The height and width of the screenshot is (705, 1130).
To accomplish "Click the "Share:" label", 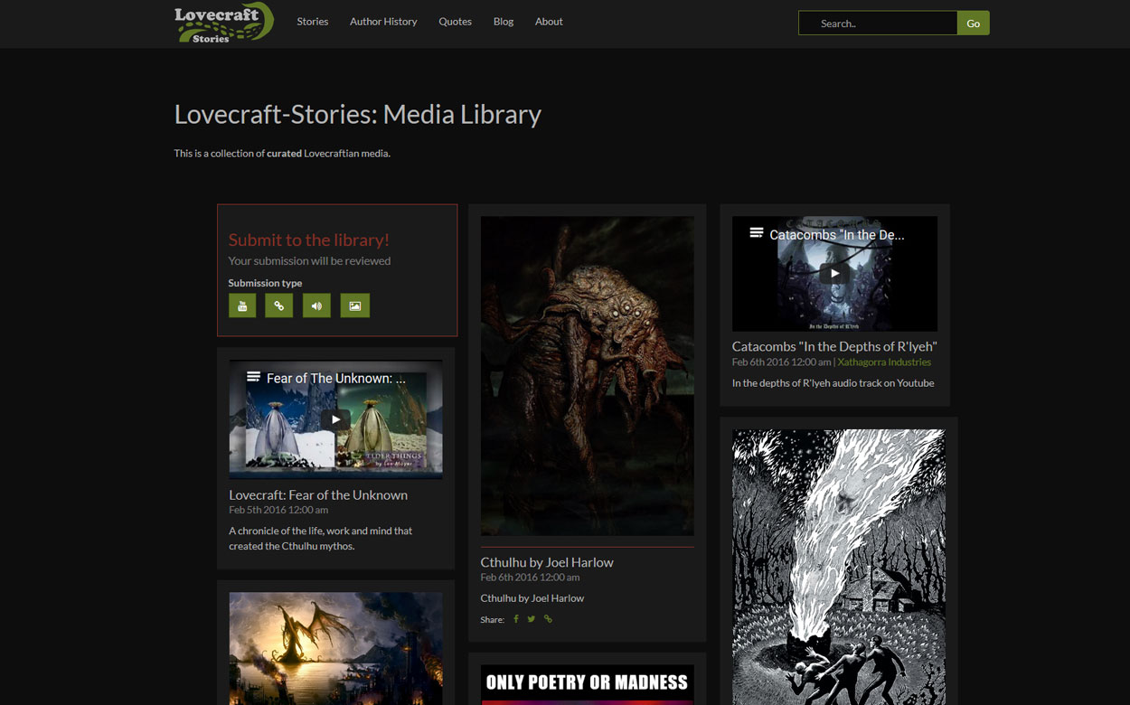I will (493, 619).
